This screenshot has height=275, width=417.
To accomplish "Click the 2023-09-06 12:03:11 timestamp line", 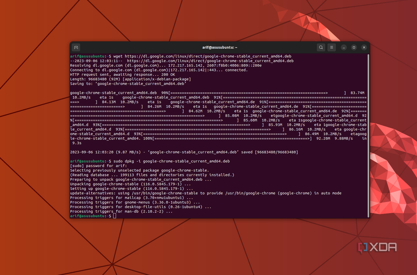I will [182, 61].
